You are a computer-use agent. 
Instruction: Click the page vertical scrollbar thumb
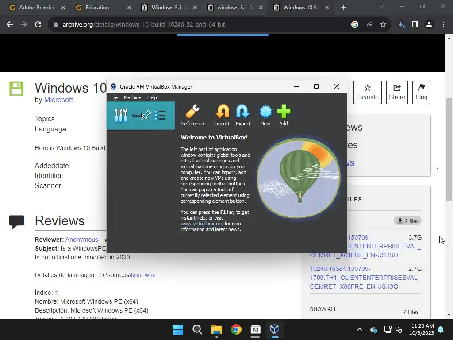point(449,149)
